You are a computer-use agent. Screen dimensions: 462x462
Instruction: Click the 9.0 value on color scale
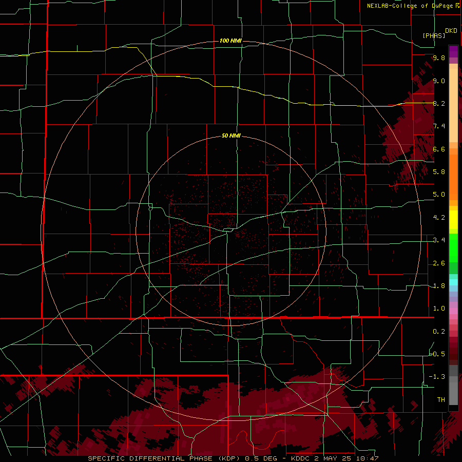[x=439, y=81]
